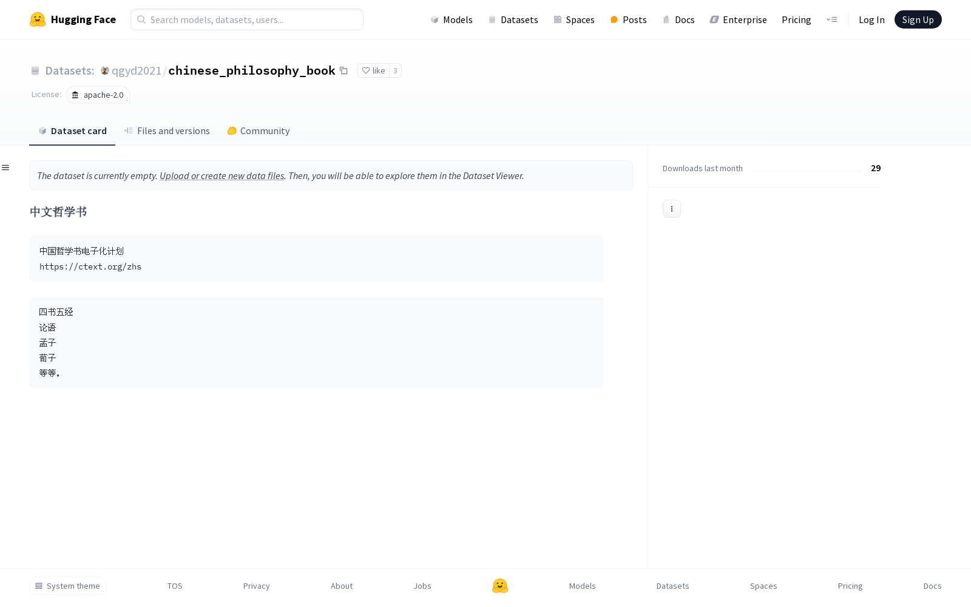Open Docs in the footer
Viewport: 971px width, 607px height.
tap(933, 586)
